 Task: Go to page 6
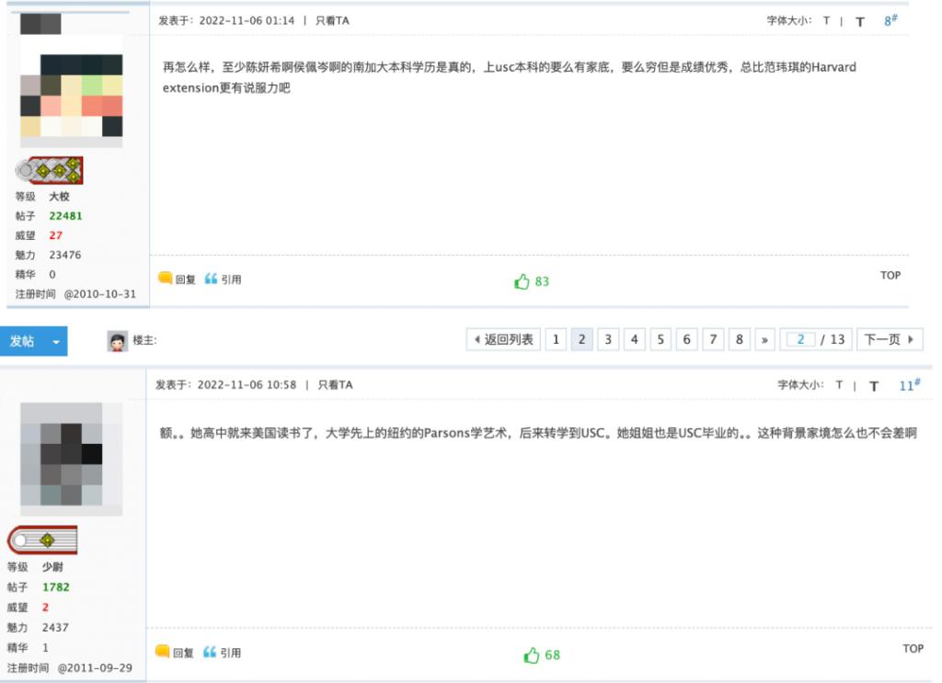686,340
